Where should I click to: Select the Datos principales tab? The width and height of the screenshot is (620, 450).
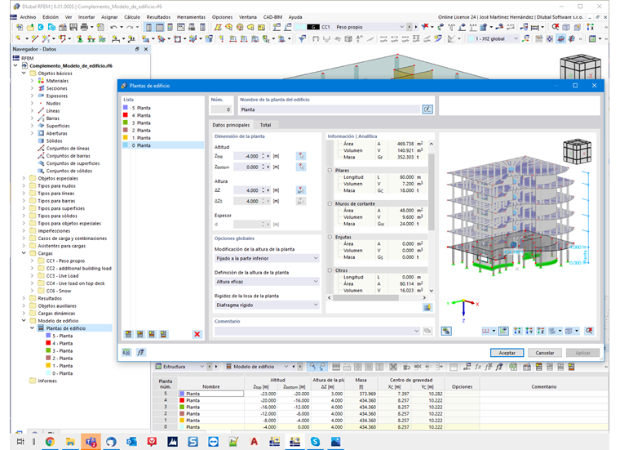231,125
